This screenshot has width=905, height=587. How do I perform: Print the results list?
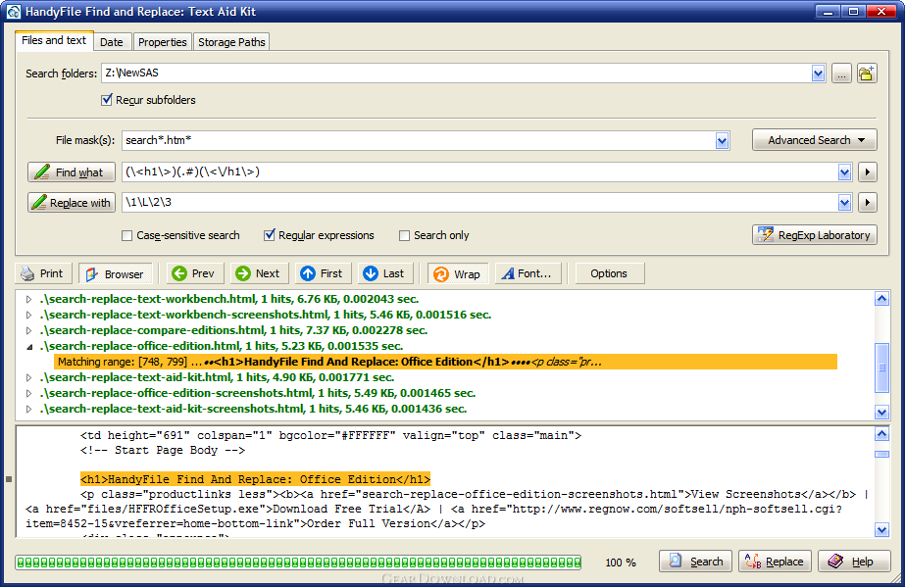click(43, 273)
